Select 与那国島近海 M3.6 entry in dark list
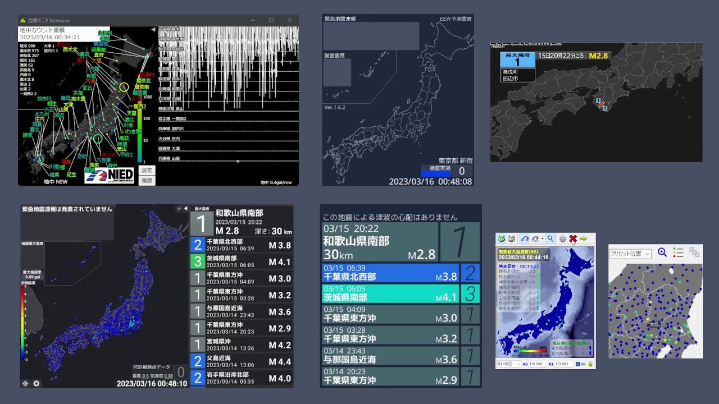This screenshot has width=719, height=404. pyautogui.click(x=242, y=311)
